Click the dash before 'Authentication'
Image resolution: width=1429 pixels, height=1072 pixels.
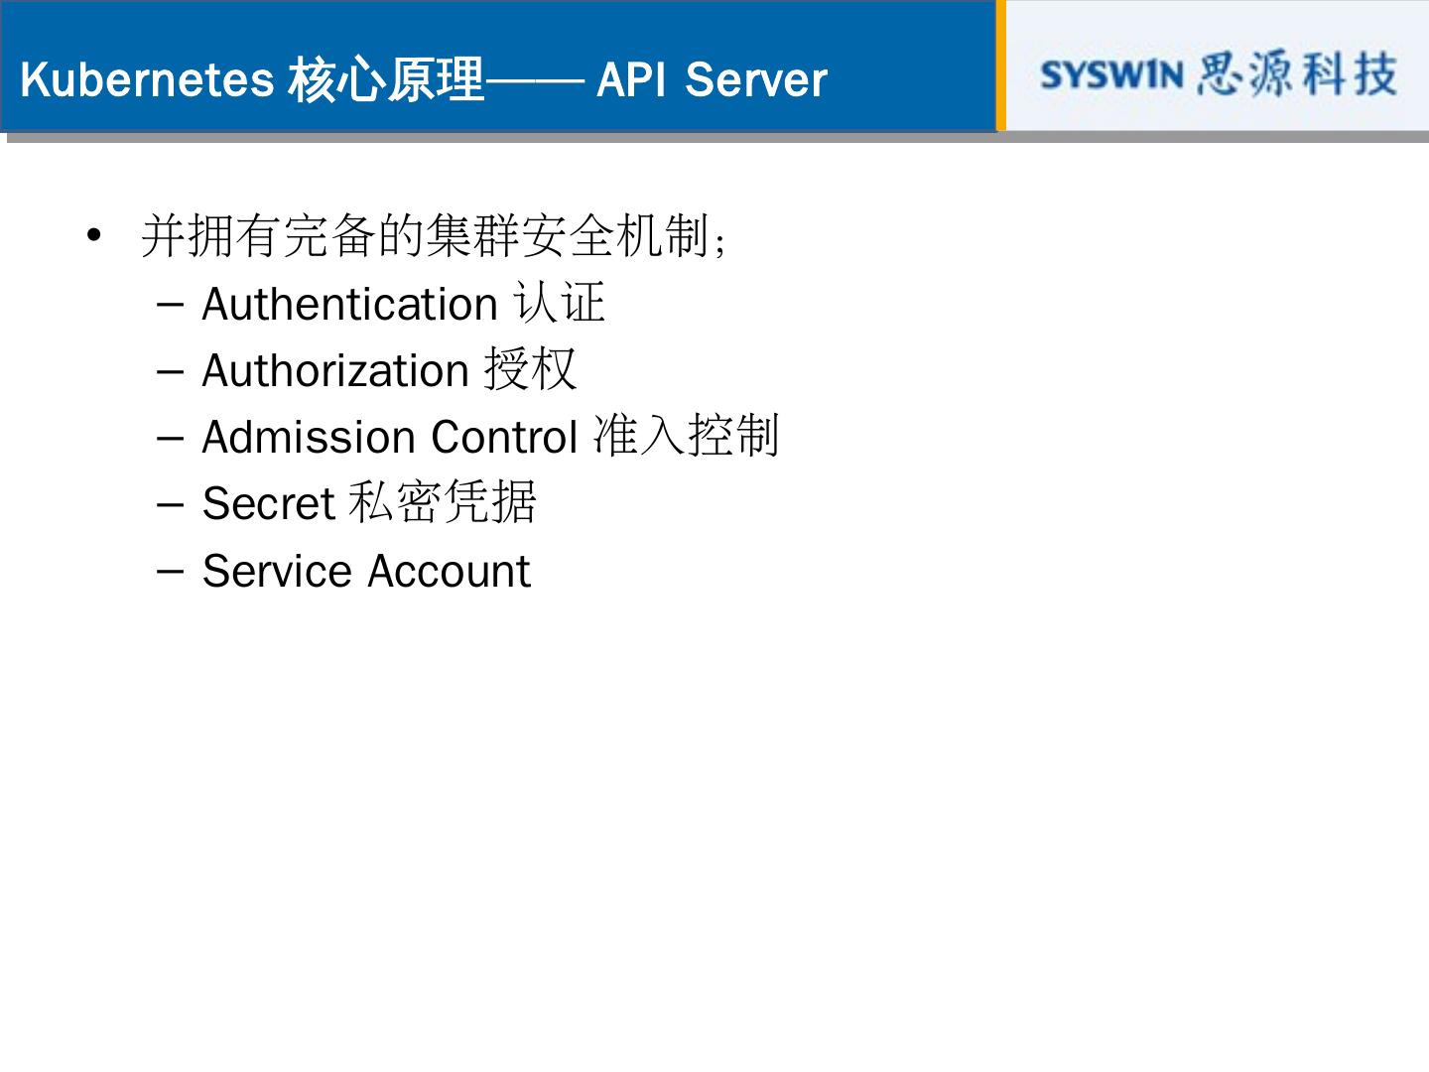coord(170,304)
